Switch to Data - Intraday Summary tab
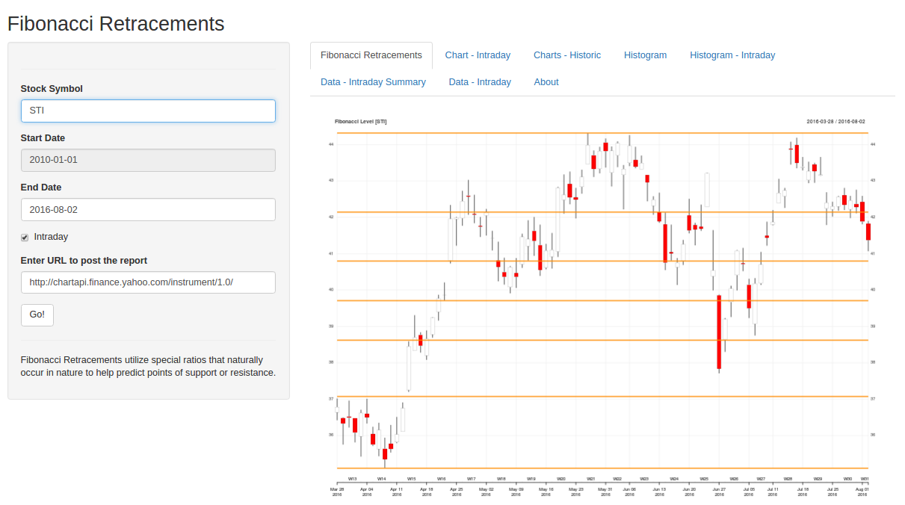This screenshot has height=505, width=905. point(373,81)
